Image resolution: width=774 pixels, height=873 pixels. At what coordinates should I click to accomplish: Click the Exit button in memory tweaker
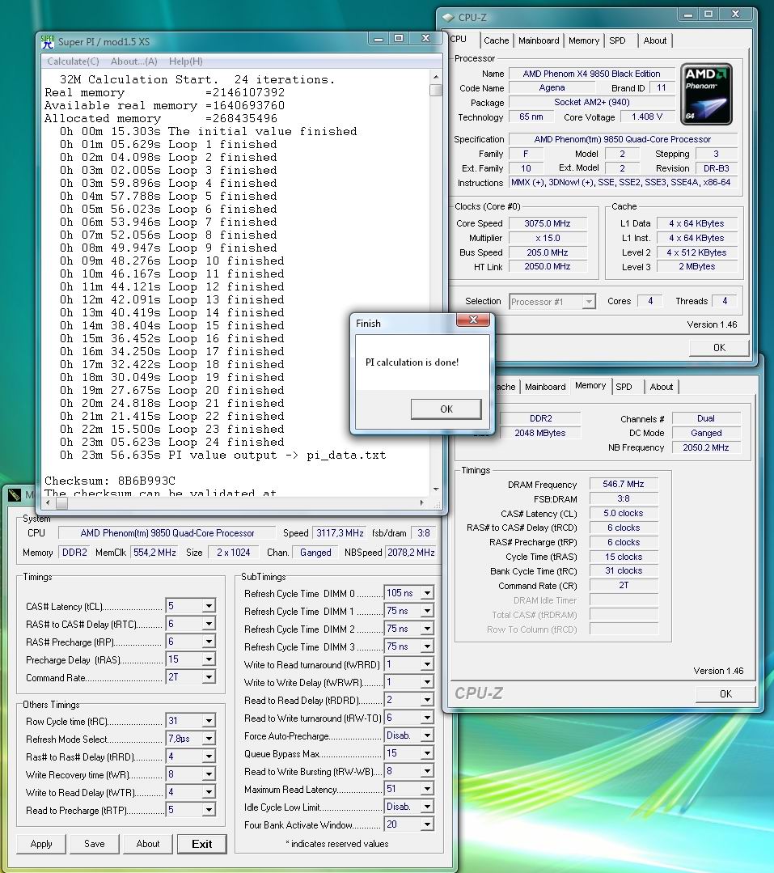(x=201, y=844)
